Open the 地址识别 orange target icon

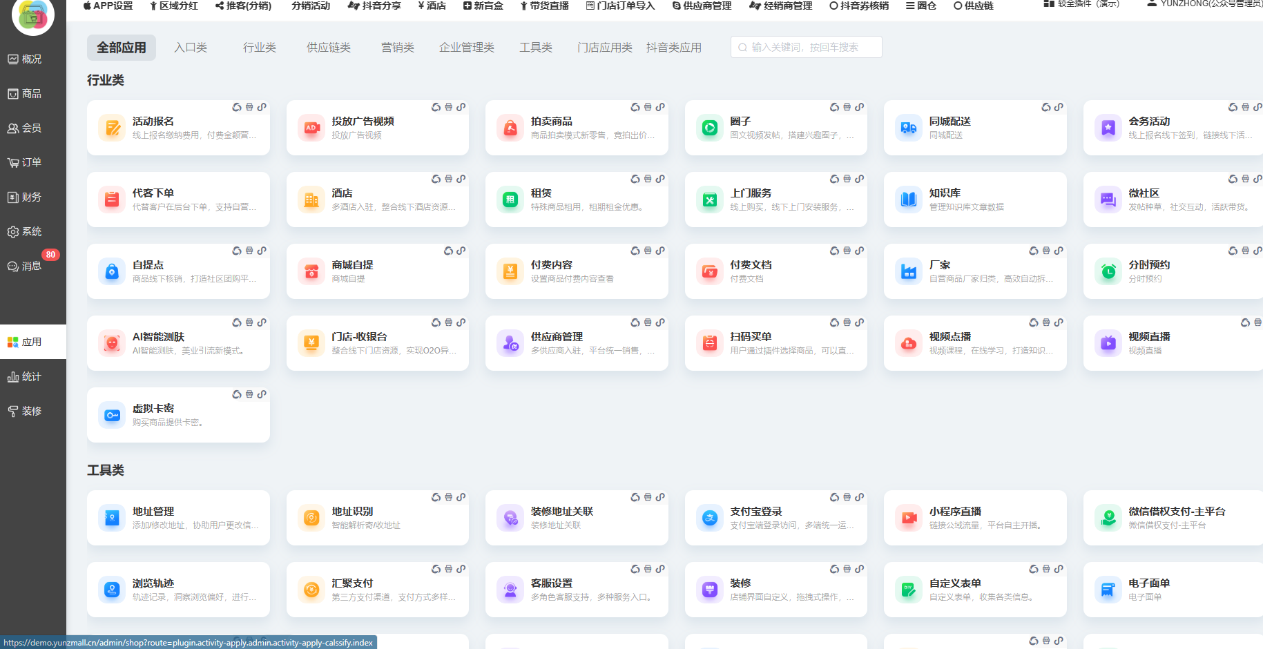311,518
